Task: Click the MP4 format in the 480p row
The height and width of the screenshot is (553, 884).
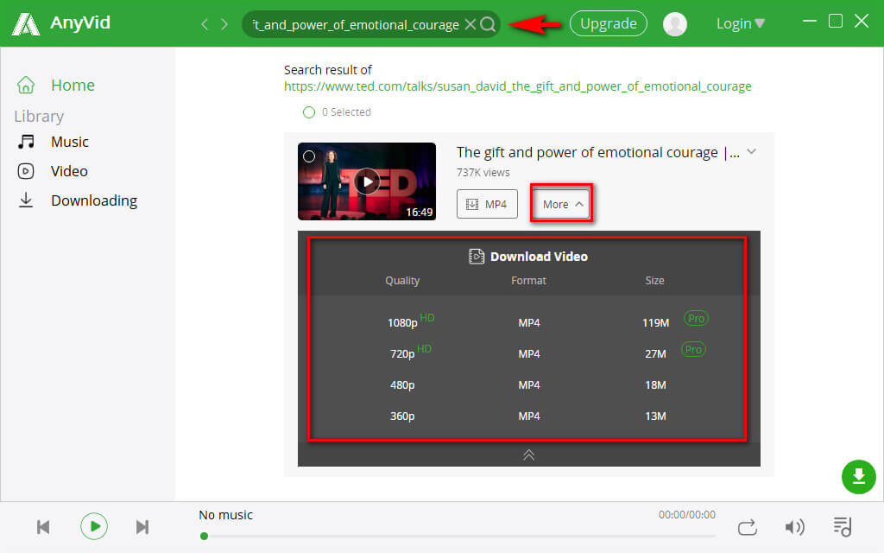Action: pos(529,385)
